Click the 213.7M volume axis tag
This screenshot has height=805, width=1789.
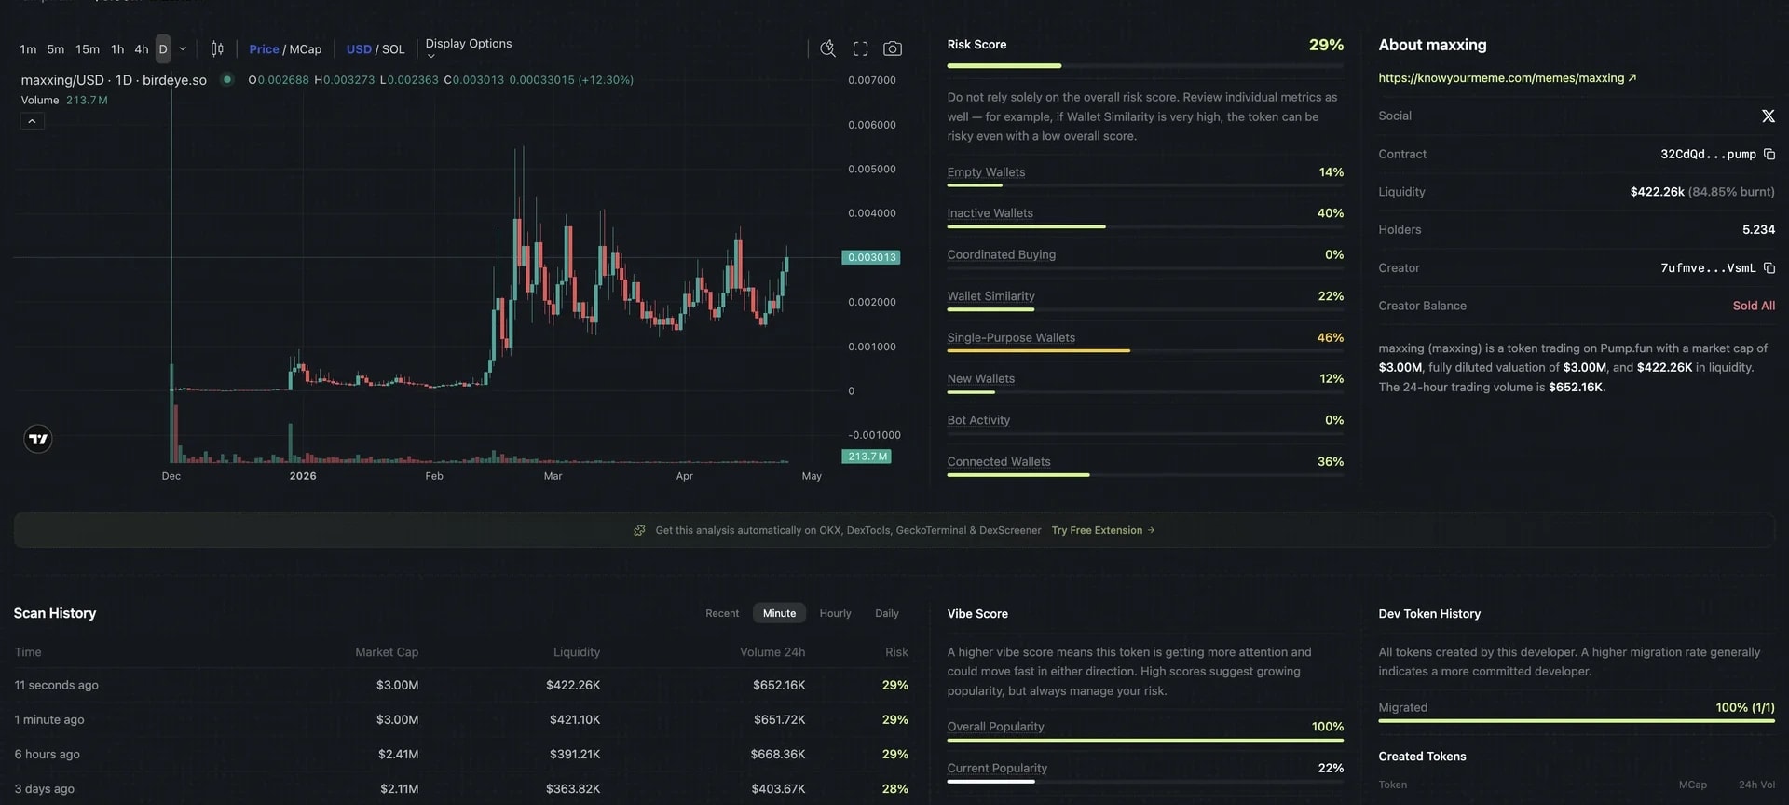(x=867, y=457)
